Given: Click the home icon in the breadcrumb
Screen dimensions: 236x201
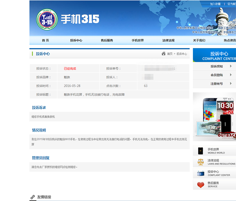Looking at the screenshot, I should (163, 54).
